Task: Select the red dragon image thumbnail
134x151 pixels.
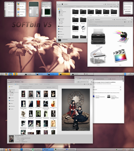Action: coord(38,104)
